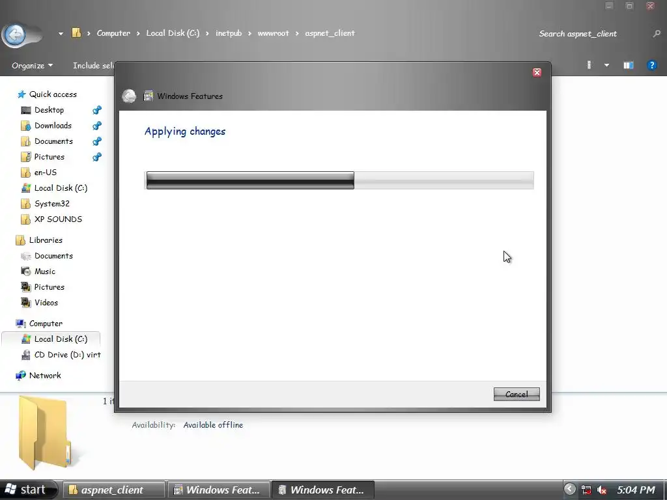
Task: Open the Organize menu
Action: tap(33, 66)
